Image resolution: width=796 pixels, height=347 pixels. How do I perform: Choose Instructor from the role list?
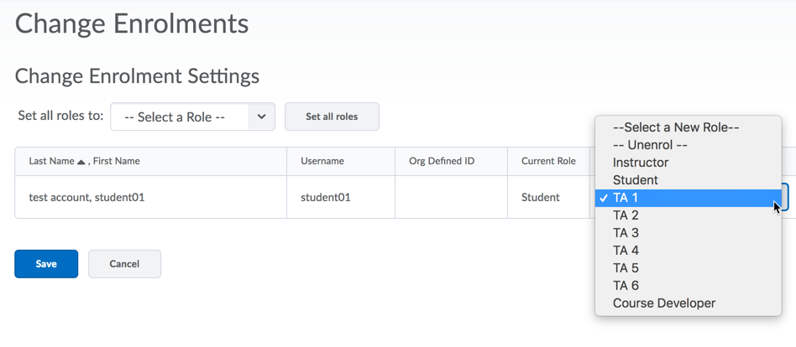point(641,163)
